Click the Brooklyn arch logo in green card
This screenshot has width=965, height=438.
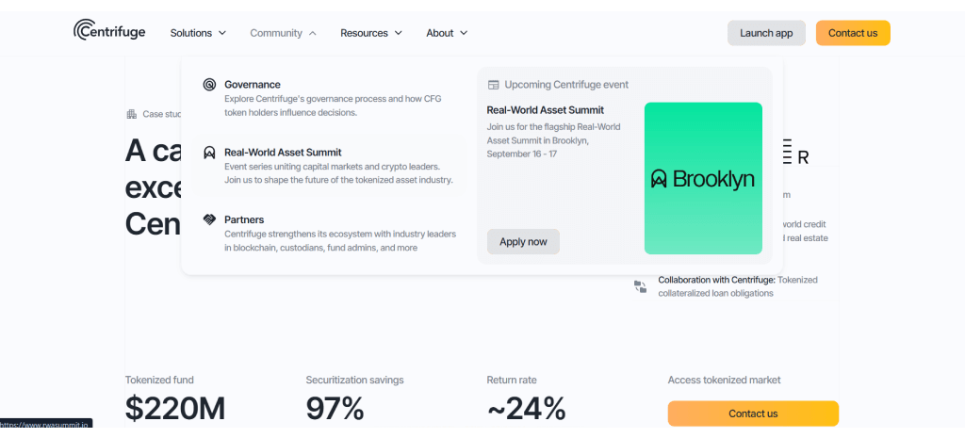(x=659, y=178)
